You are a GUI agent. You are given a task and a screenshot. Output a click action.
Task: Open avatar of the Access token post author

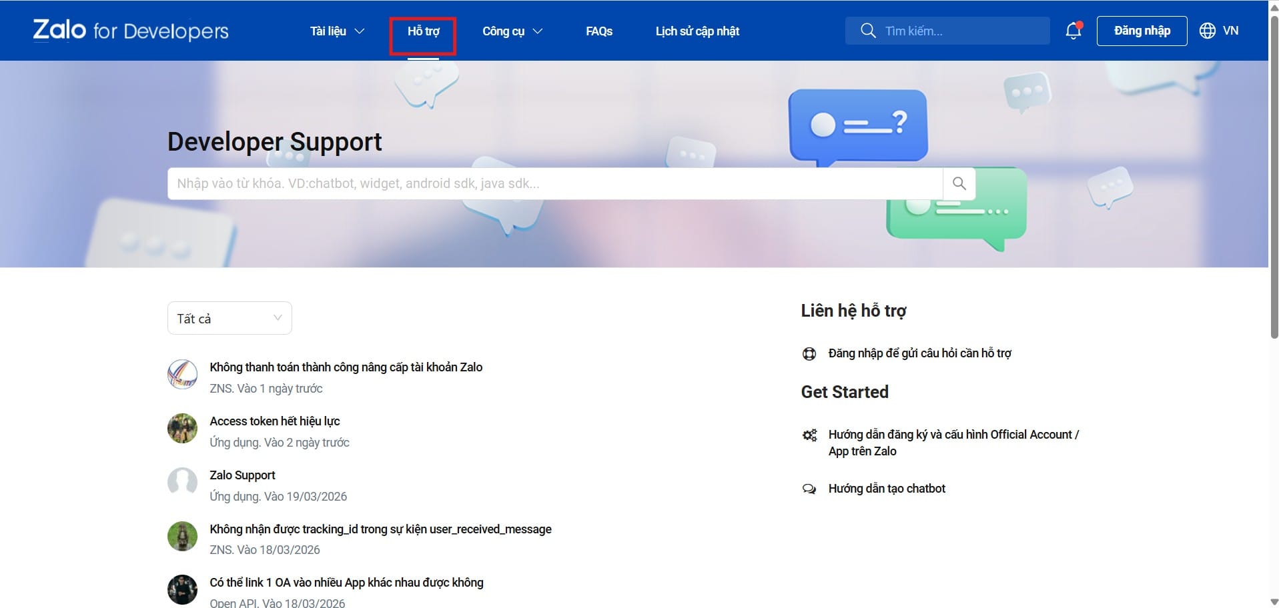182,428
